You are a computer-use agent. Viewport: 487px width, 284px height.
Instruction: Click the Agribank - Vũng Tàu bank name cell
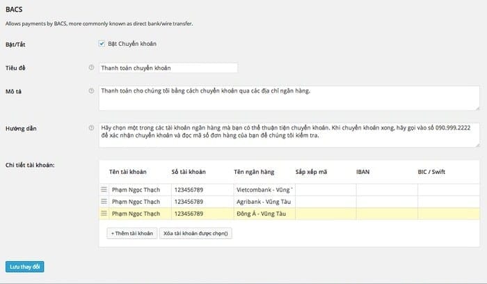[264, 202]
